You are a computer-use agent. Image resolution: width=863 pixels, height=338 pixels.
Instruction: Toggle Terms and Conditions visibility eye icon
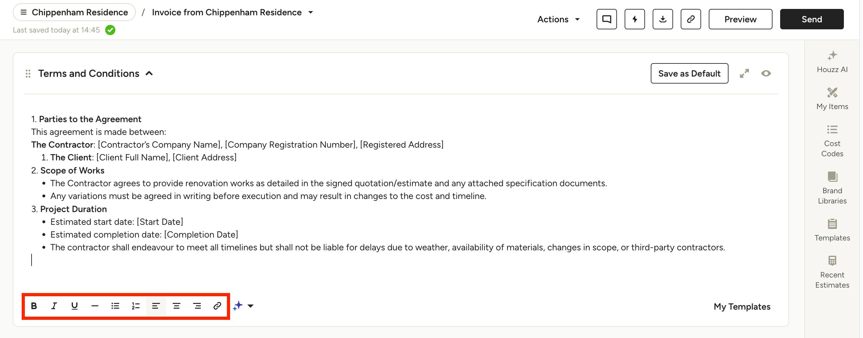pyautogui.click(x=766, y=73)
